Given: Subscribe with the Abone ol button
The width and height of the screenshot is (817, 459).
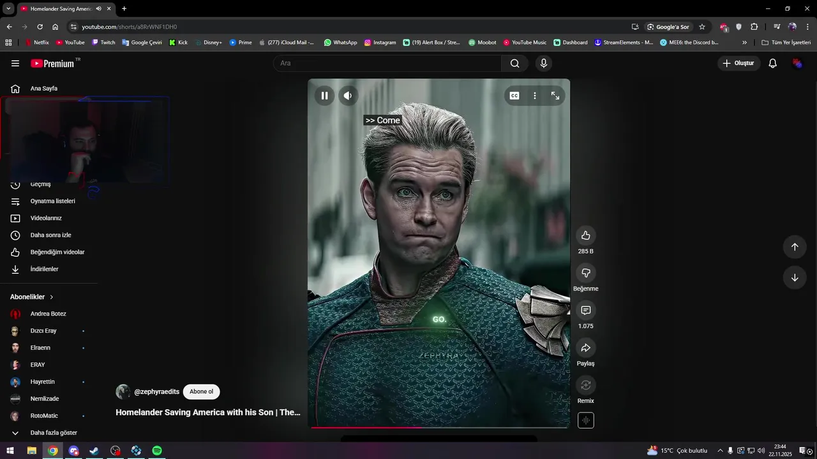Looking at the screenshot, I should [x=202, y=391].
